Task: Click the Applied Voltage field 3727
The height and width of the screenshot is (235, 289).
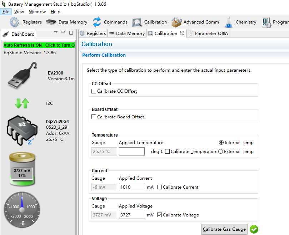Action: [132, 215]
